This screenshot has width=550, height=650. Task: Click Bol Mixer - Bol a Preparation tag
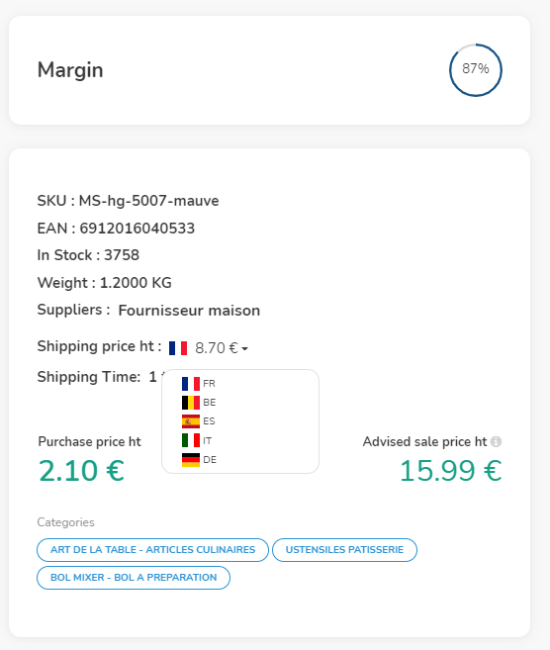[134, 578]
